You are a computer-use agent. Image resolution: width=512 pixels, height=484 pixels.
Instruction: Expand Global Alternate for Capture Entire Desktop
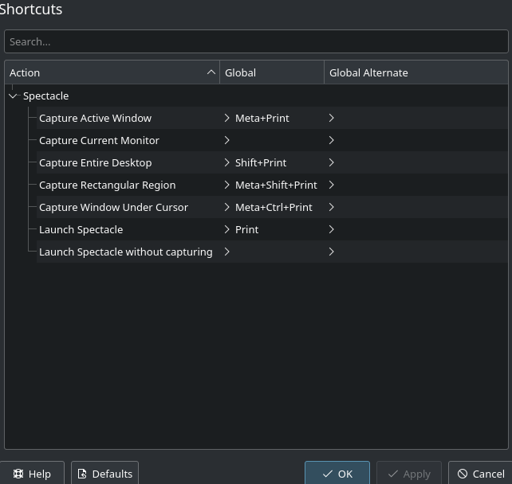pyautogui.click(x=332, y=162)
